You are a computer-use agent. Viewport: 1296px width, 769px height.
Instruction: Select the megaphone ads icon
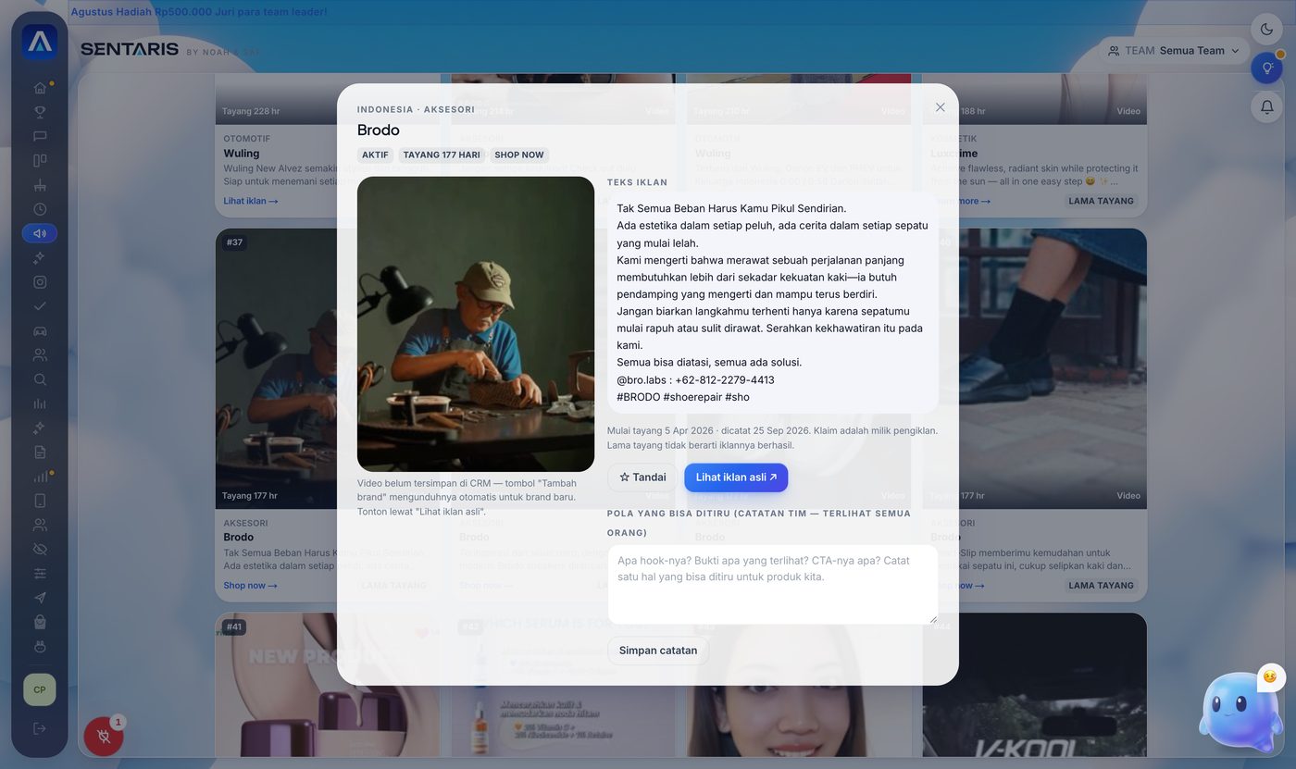click(40, 233)
